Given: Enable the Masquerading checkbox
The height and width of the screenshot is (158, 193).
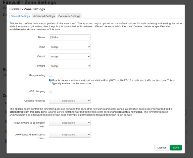Looking at the screenshot, I should coord(51,75).
